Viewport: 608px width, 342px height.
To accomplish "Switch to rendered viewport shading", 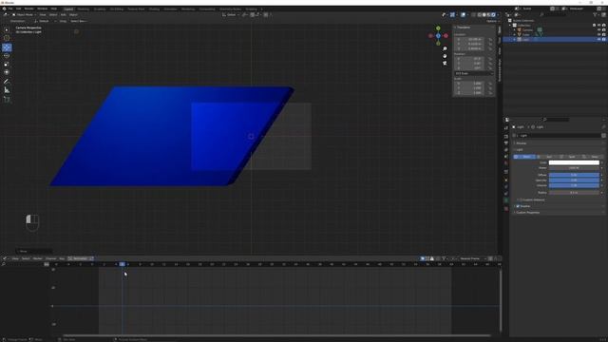I will click(x=493, y=15).
